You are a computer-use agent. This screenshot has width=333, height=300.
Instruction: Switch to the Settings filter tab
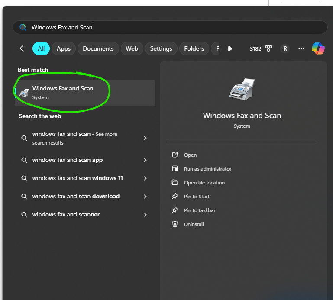coord(161,48)
